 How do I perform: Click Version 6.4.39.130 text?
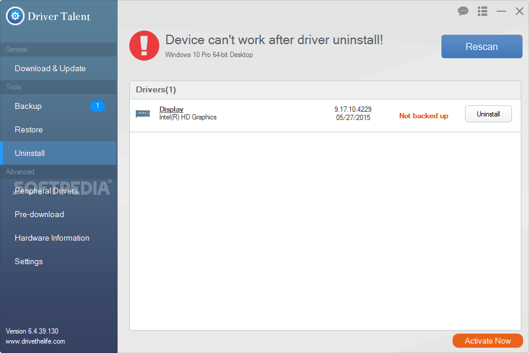pyautogui.click(x=32, y=331)
